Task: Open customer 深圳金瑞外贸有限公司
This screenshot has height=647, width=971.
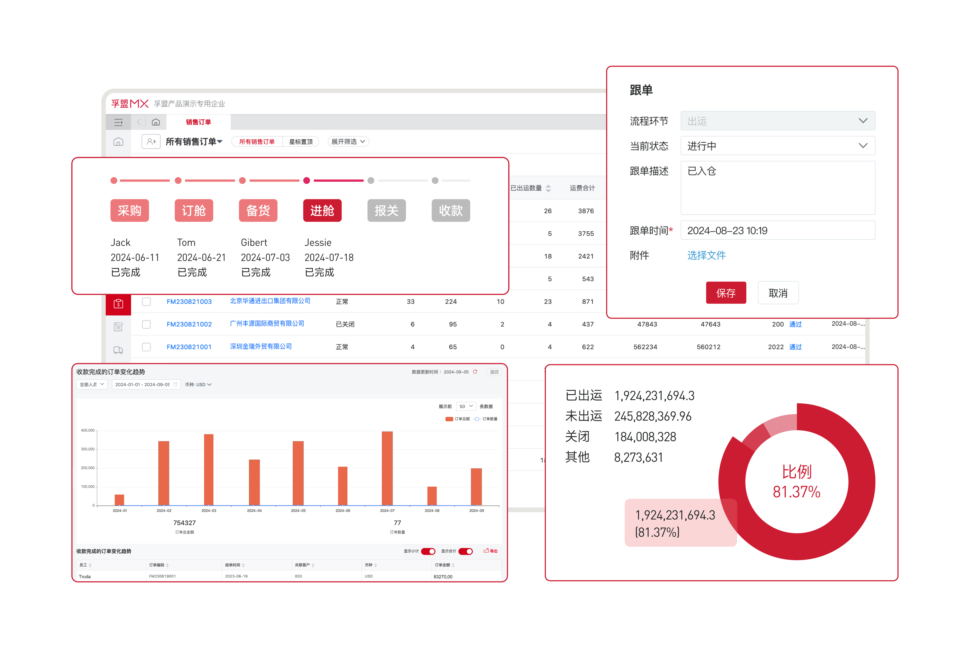Action: (261, 347)
